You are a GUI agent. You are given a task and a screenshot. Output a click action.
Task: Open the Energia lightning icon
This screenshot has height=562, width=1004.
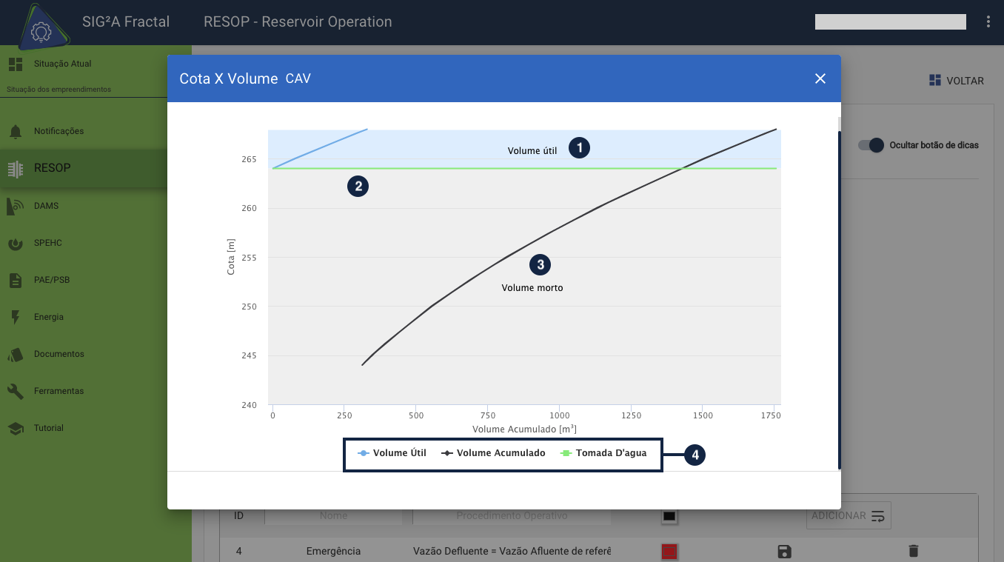pyautogui.click(x=16, y=317)
